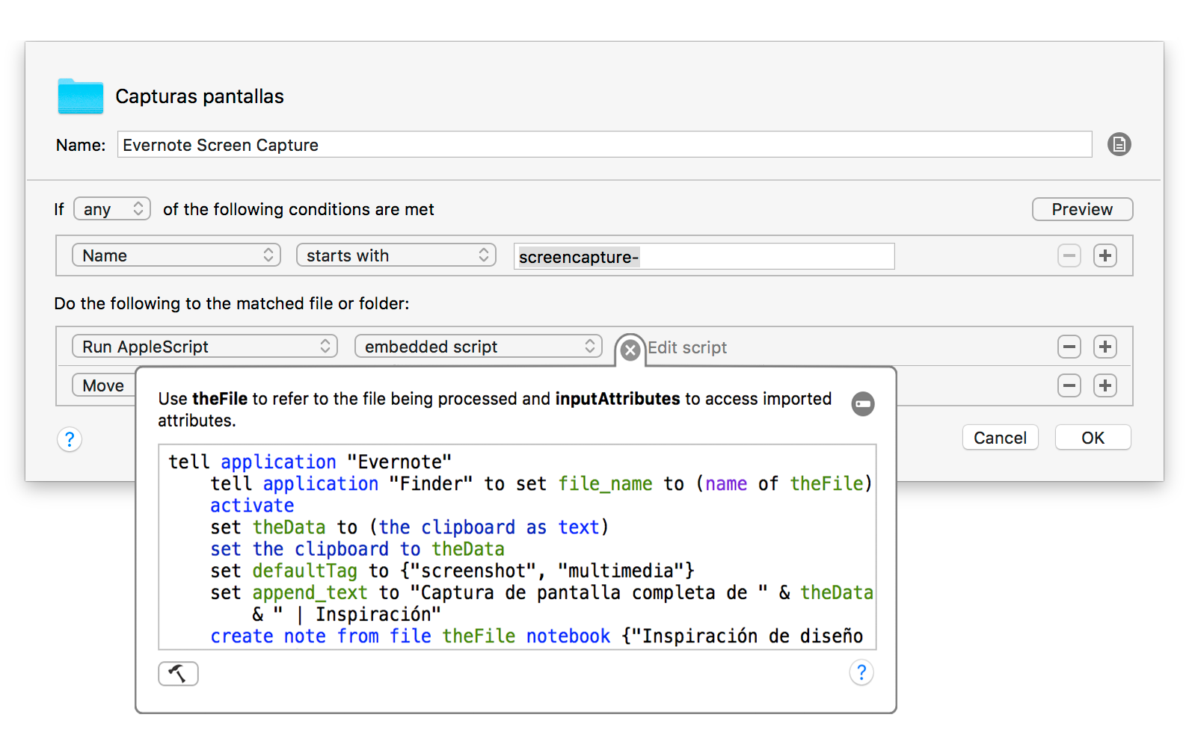Screen dimensions: 1189x750
Task: Remove the Name starts with condition
Action: tap(1069, 255)
